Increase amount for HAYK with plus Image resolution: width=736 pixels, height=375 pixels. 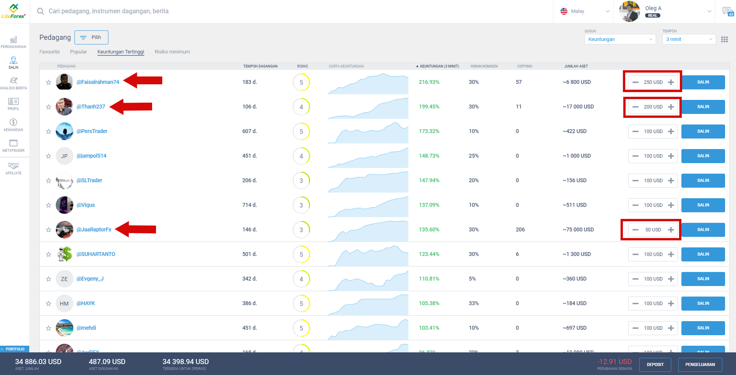coord(671,304)
